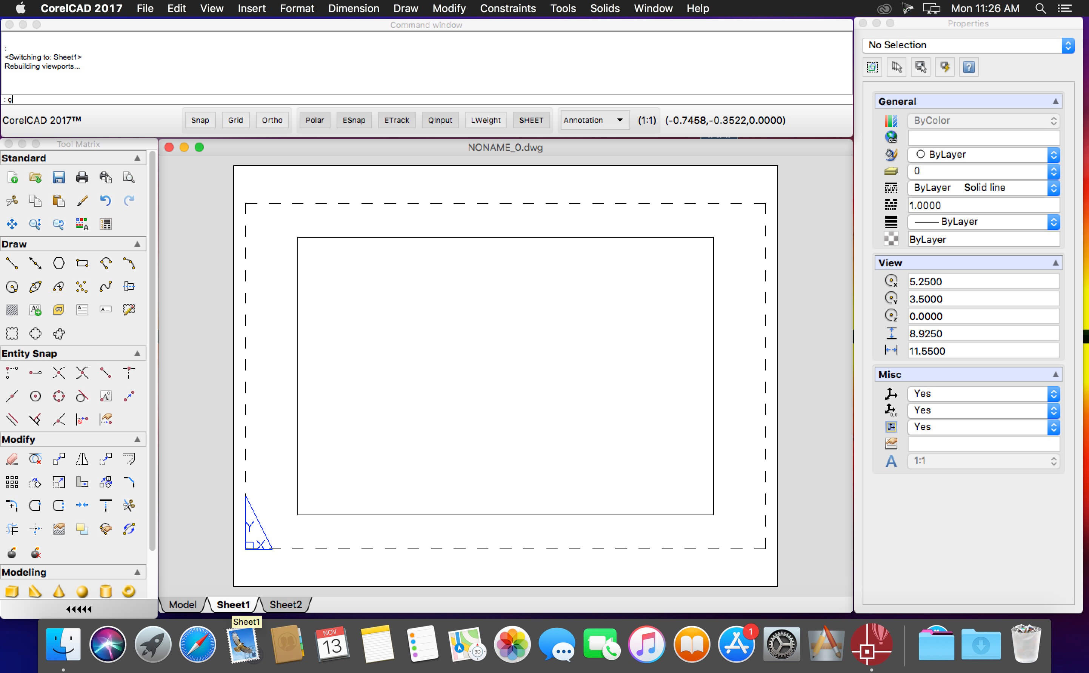Click the Paste clipboard icon
This screenshot has width=1089, height=673.
[x=59, y=201]
